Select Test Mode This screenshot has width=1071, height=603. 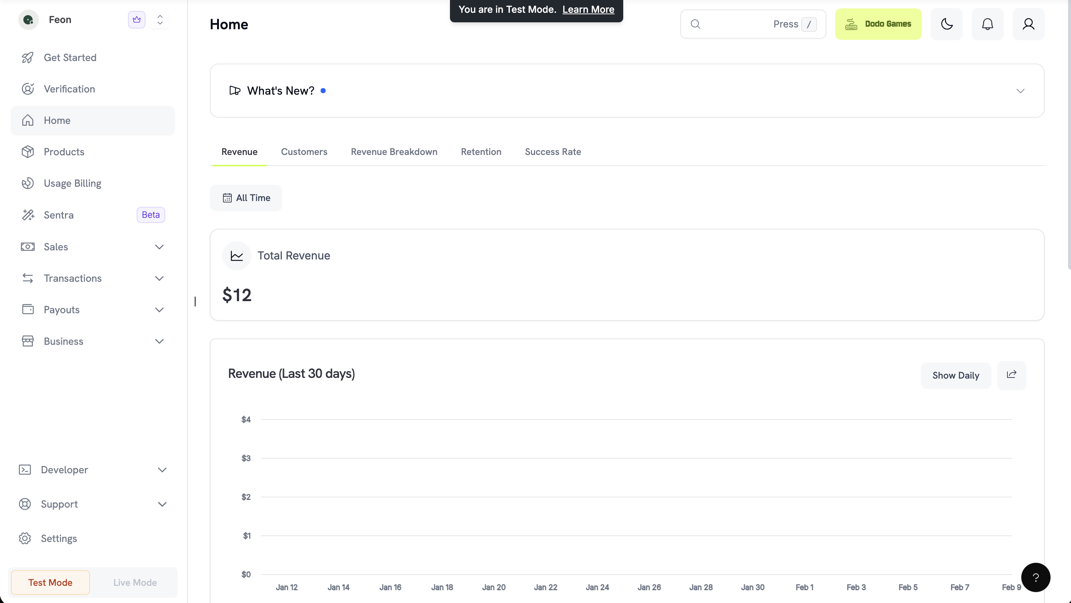[x=49, y=582]
